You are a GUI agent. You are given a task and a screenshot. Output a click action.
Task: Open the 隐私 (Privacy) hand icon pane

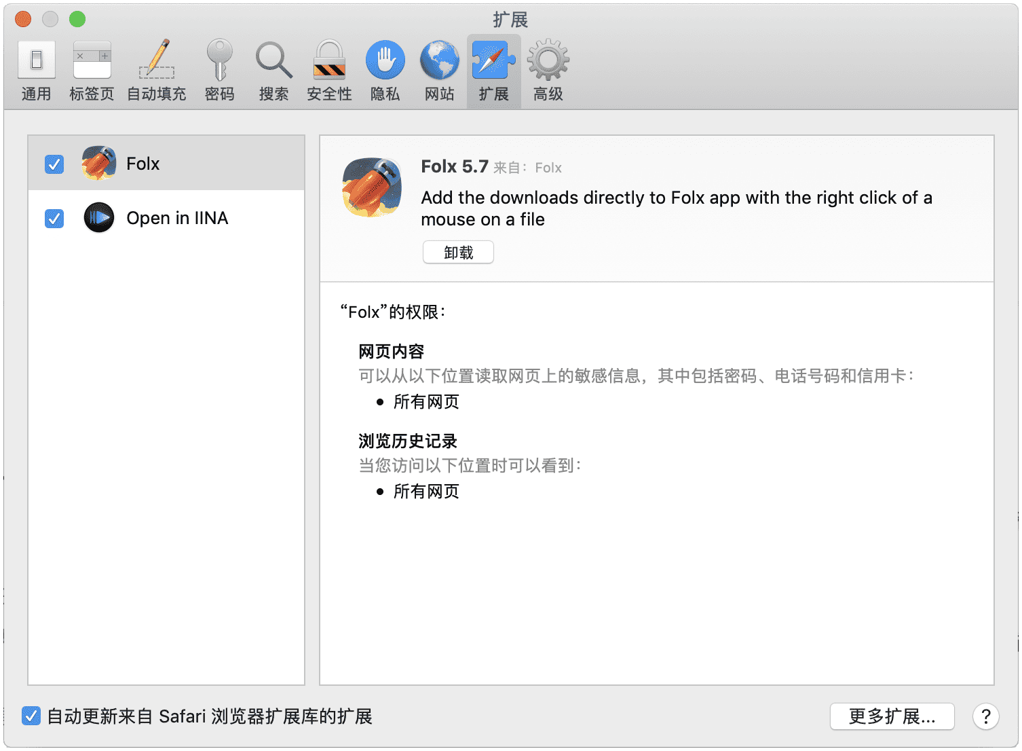(385, 72)
